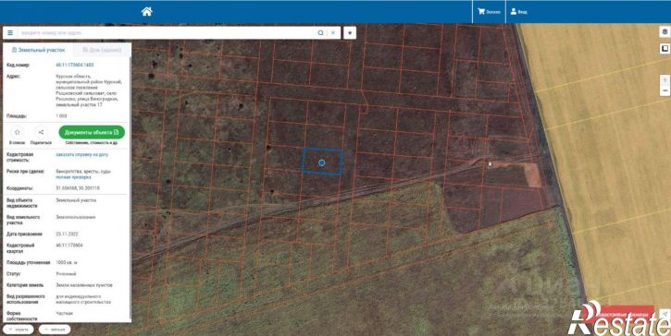The image size is (671, 336).
Task: Focus the cadastral number or address search field
Action: [x=167, y=33]
